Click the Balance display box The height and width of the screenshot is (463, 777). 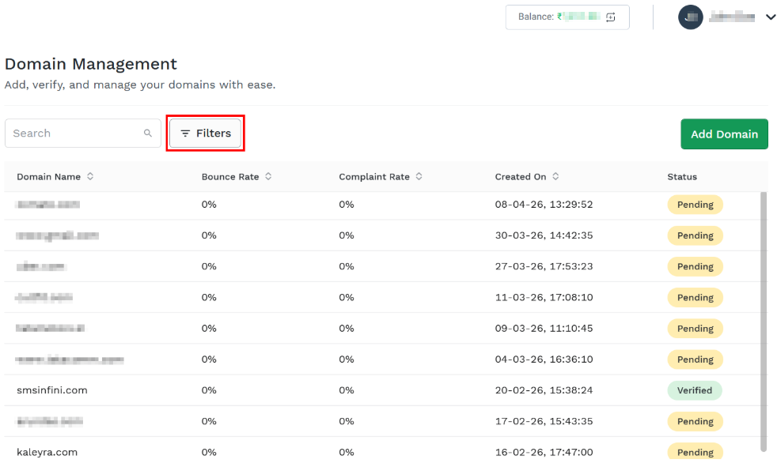coord(567,17)
